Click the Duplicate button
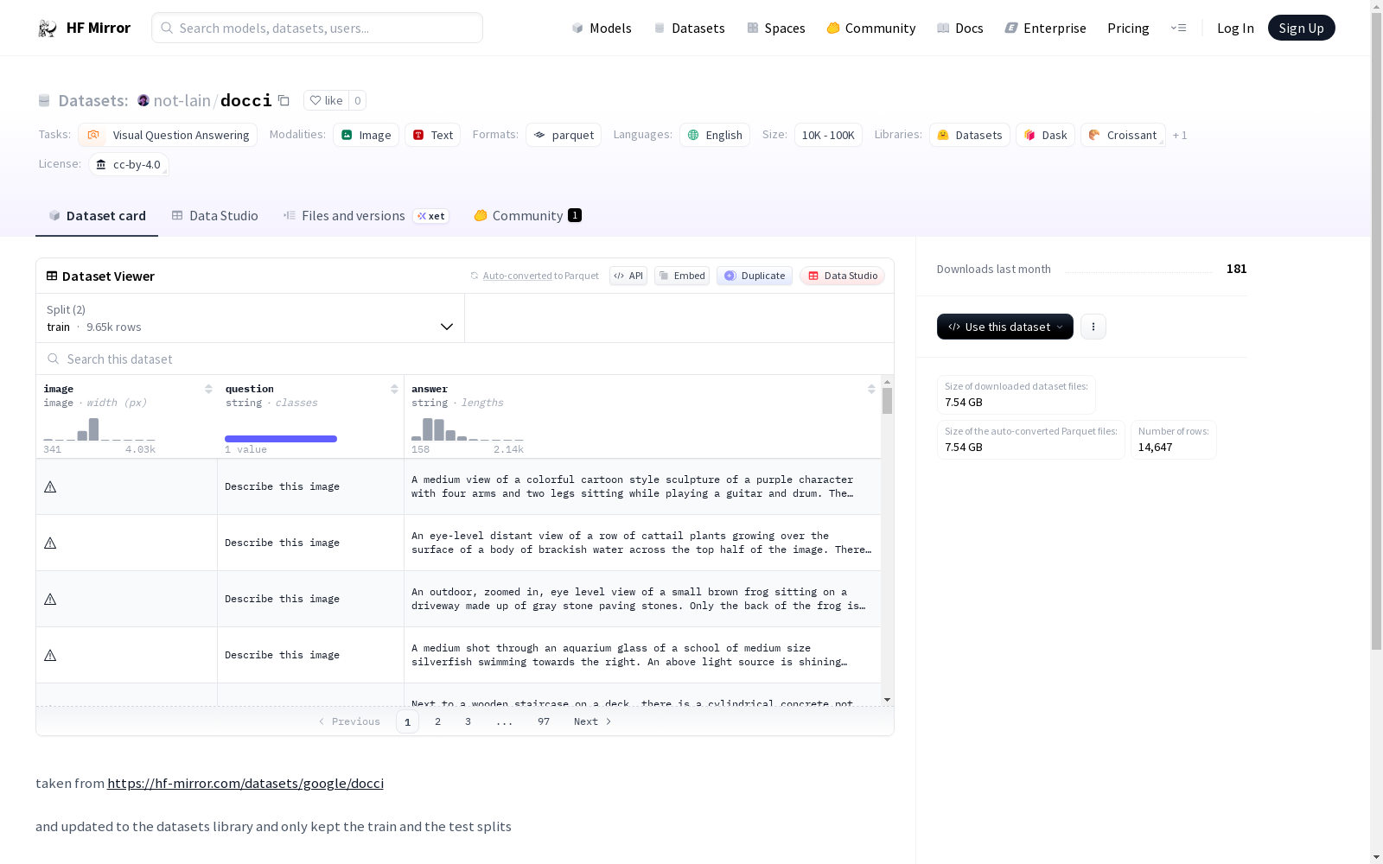This screenshot has height=864, width=1383. pos(755,276)
